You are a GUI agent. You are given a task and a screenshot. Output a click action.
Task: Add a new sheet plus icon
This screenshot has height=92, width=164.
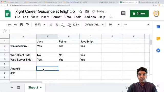click(12, 87)
